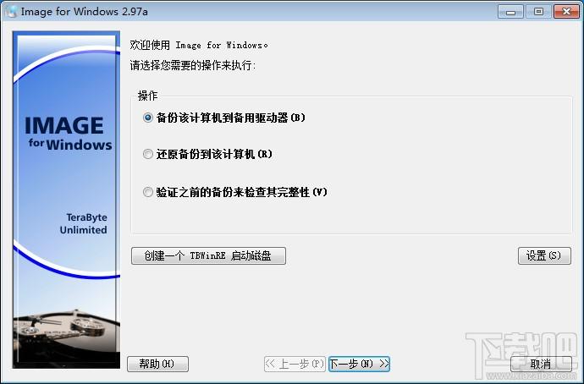Click the IMAGE for Windows logo banner
The image size is (584, 384).
69,134
